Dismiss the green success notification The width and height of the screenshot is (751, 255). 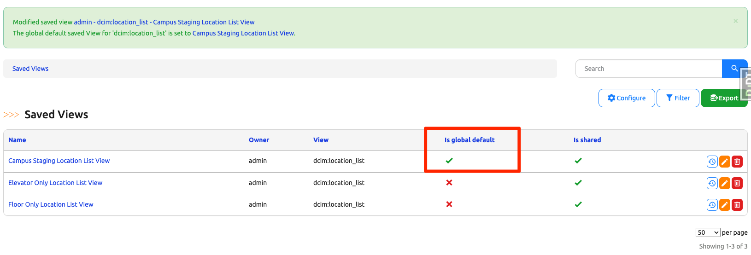click(x=735, y=21)
